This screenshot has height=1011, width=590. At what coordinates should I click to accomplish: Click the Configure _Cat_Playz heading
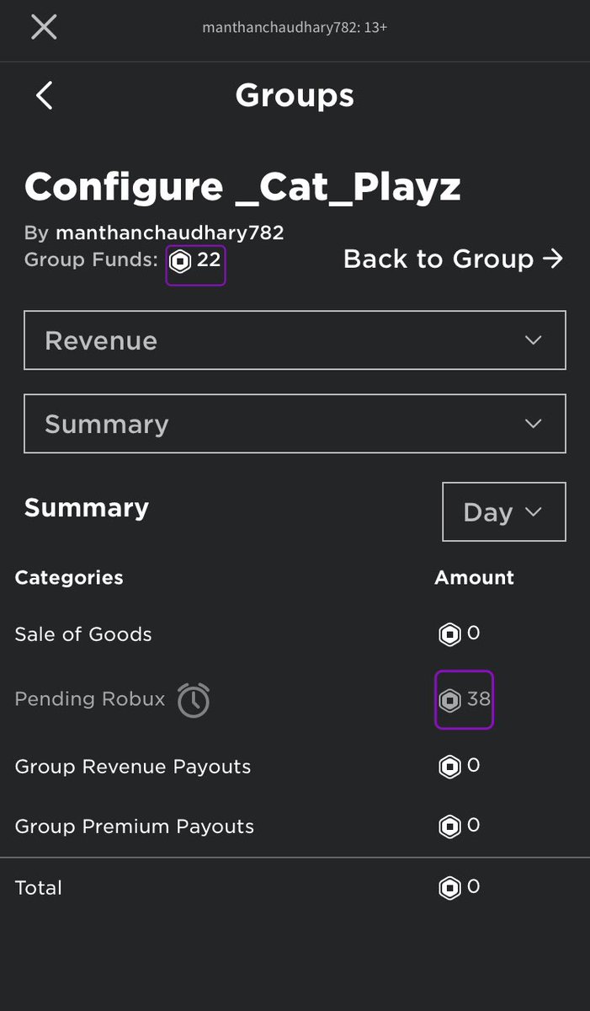point(242,187)
